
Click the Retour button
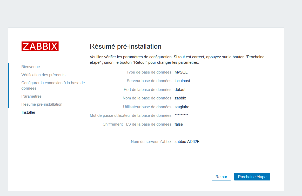[x=221, y=176]
